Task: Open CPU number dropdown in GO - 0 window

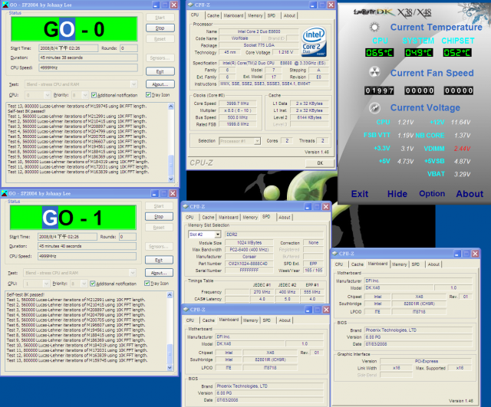Action: tap(48, 95)
